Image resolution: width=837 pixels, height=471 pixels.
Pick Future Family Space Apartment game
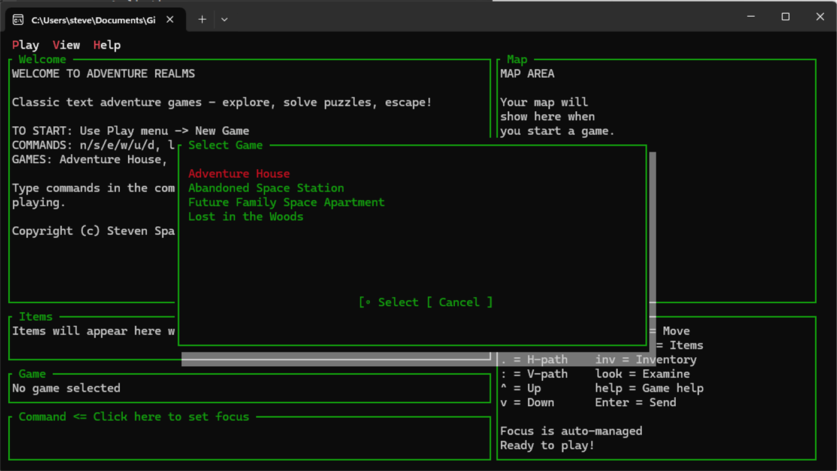click(286, 202)
